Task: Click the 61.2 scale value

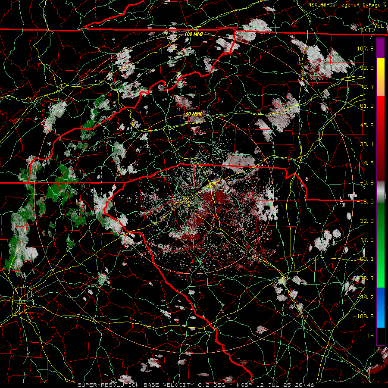Action: (367, 106)
